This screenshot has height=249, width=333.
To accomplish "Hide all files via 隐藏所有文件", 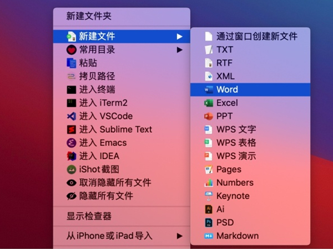I will 106,196.
